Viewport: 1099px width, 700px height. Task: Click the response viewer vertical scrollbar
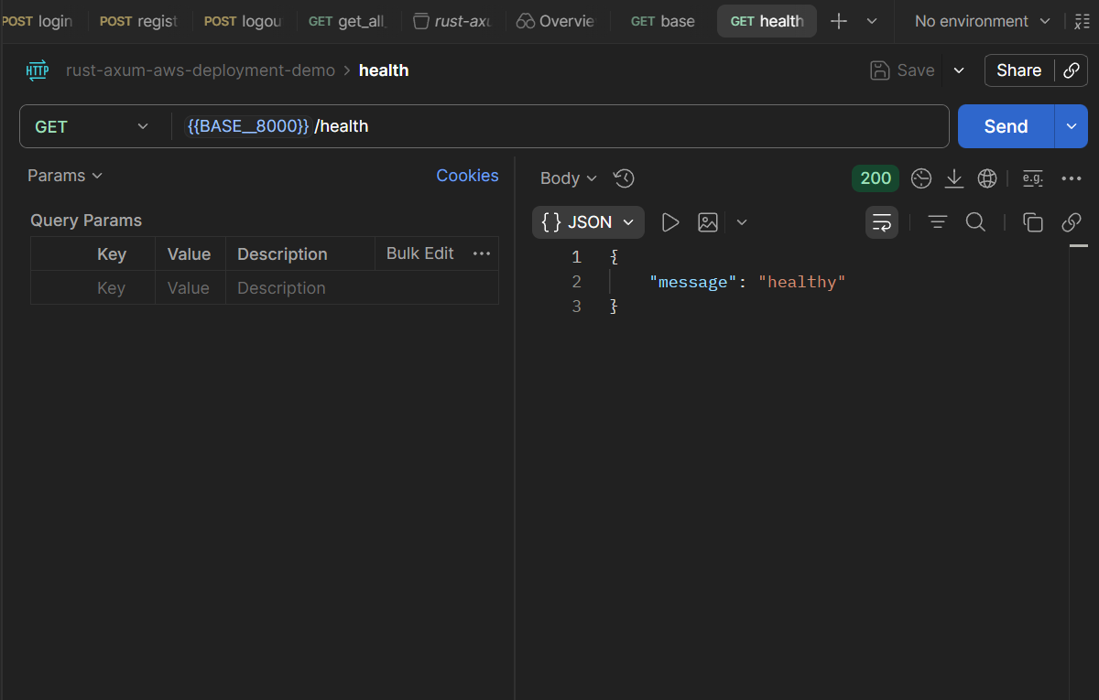pos(1079,471)
